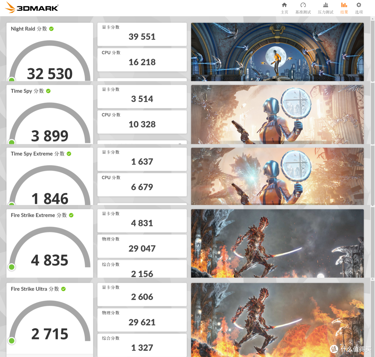
Task: Select the Night Raid score 32 530
Action: 50,74
